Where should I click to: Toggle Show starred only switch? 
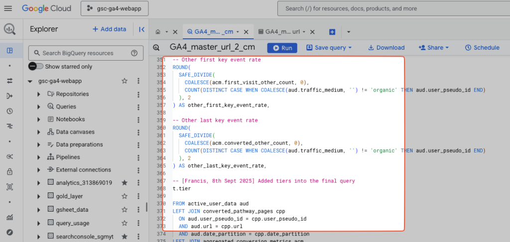tap(35, 67)
